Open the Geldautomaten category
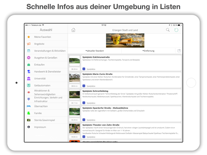Image resolution: width=207 pixels, height=155 pixels. click(x=46, y=85)
